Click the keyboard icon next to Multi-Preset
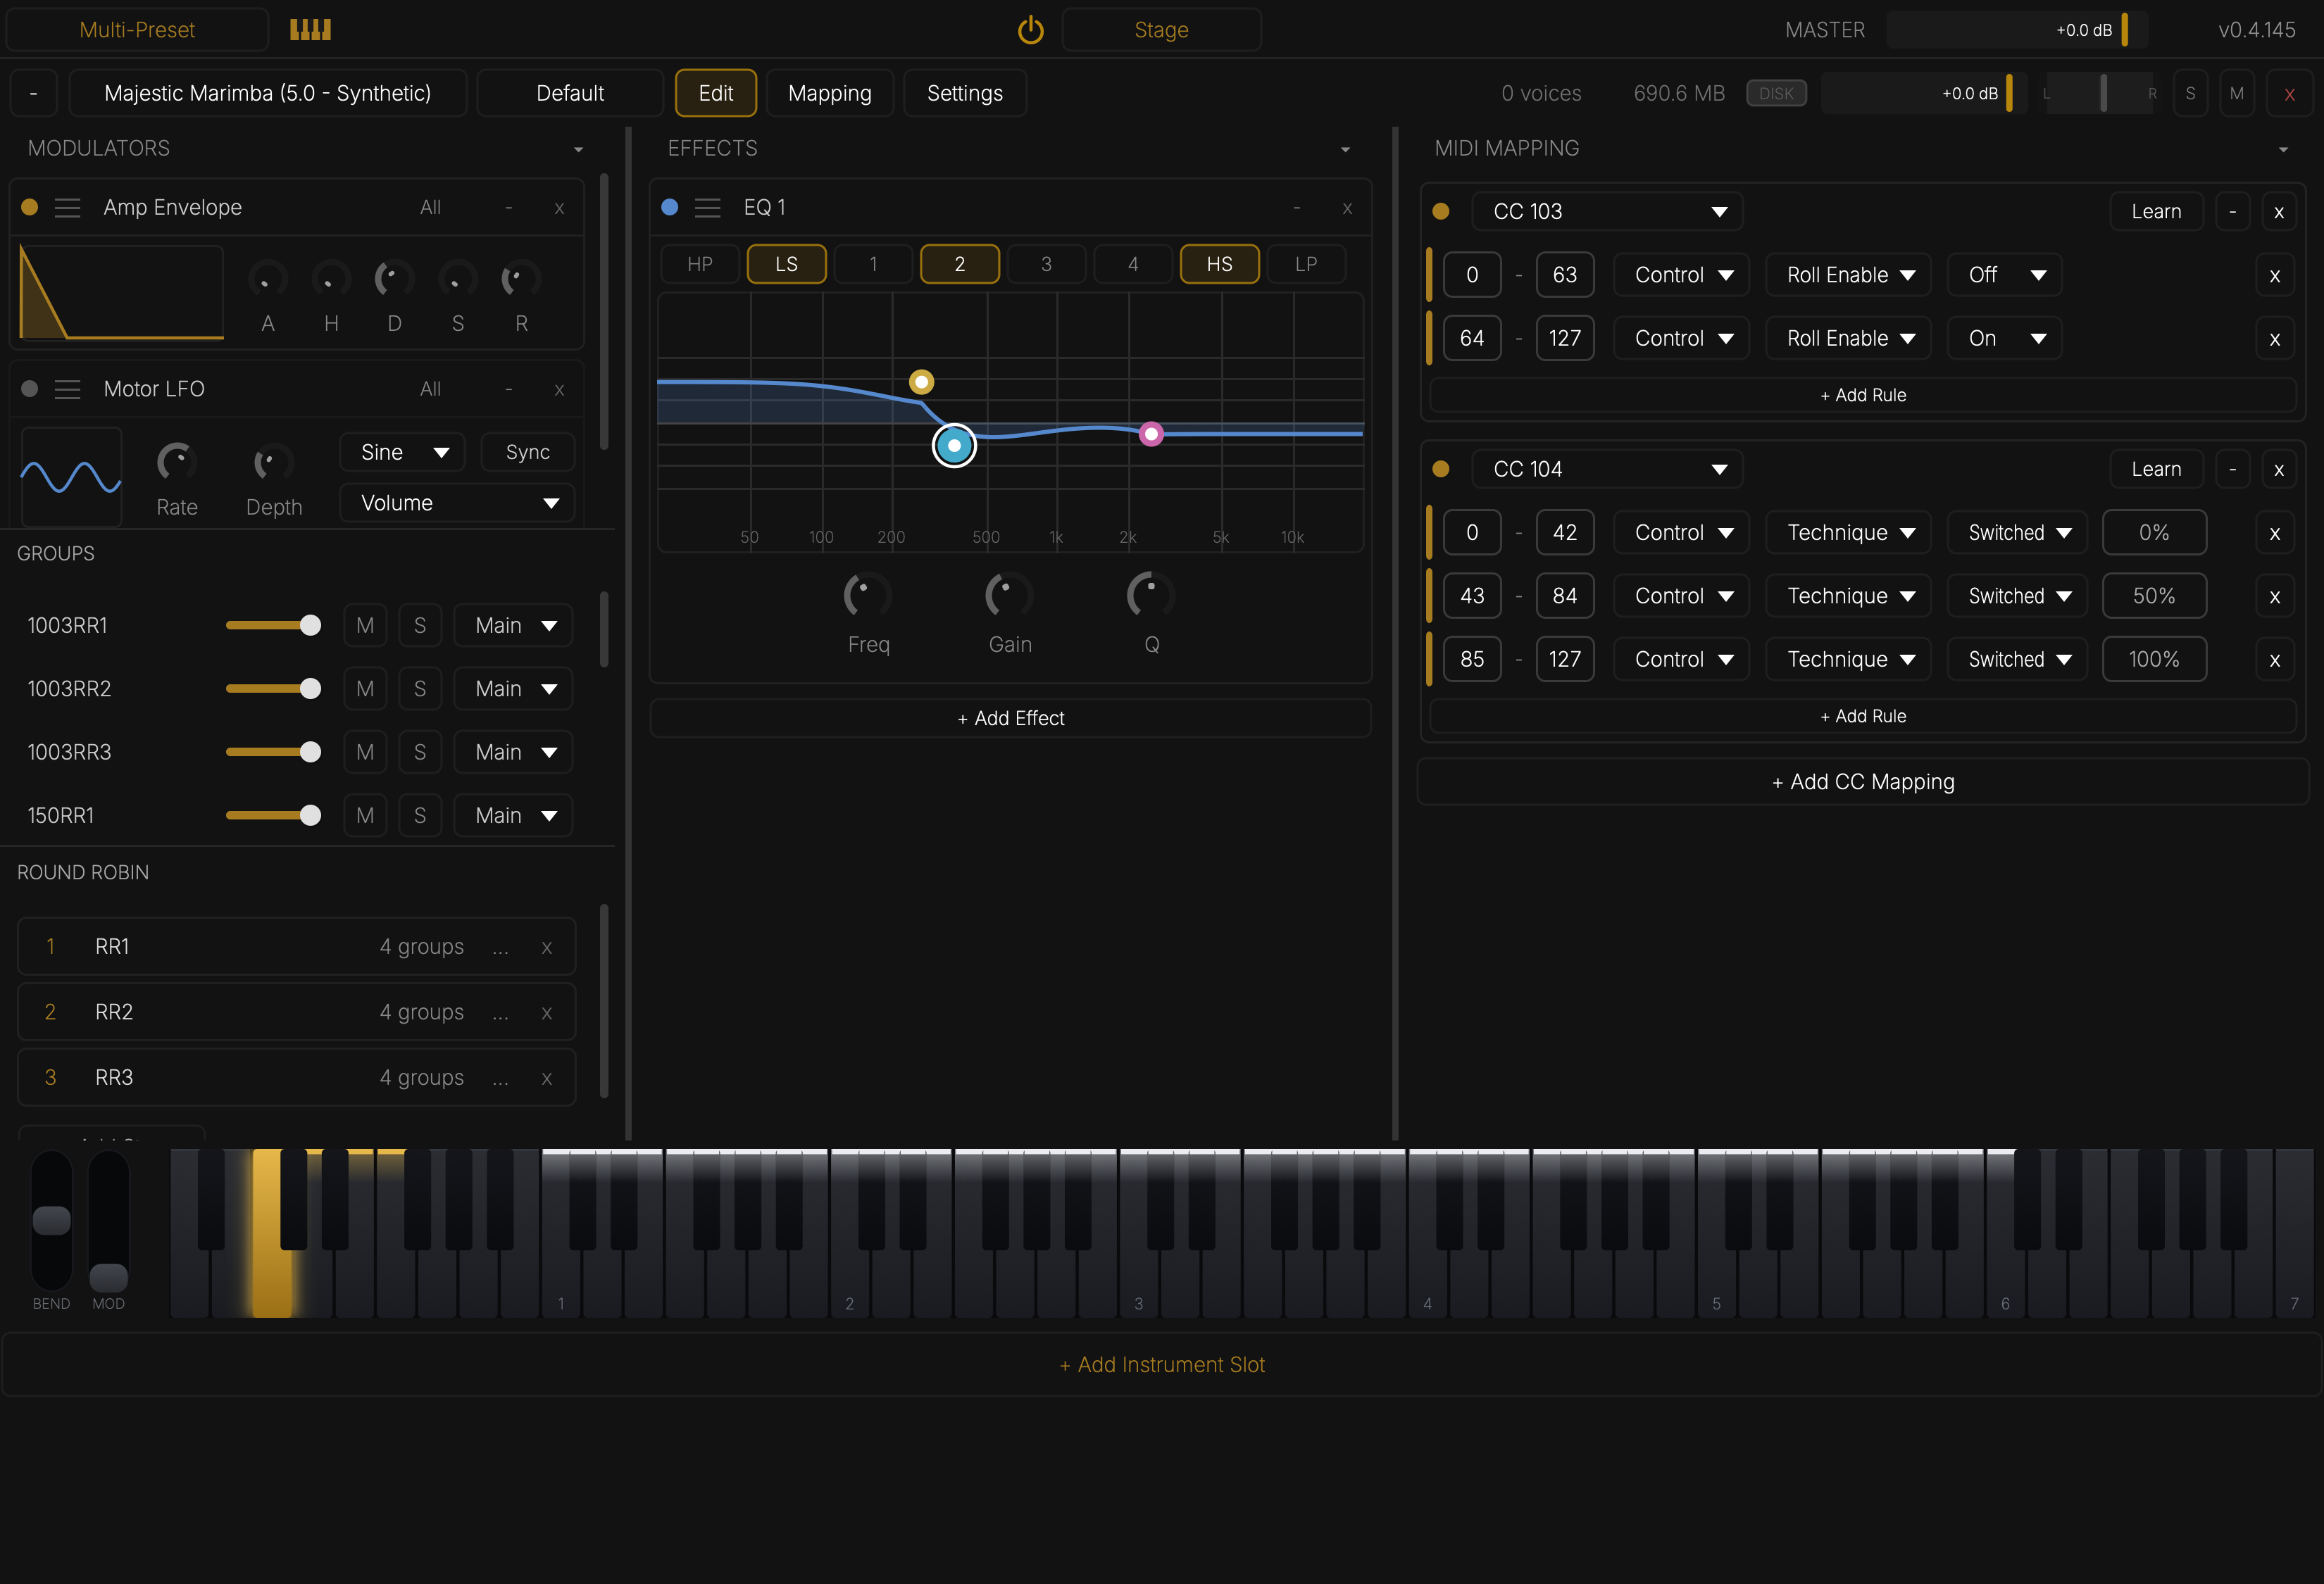The width and height of the screenshot is (2324, 1584). pos(310,30)
